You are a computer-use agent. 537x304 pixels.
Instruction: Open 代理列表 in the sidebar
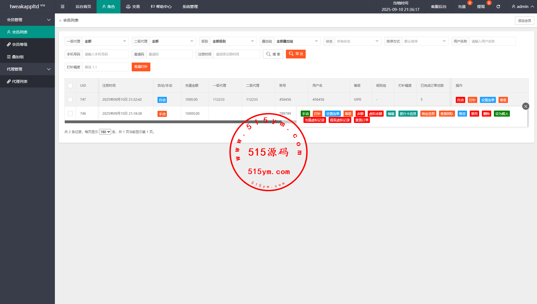coord(20,81)
